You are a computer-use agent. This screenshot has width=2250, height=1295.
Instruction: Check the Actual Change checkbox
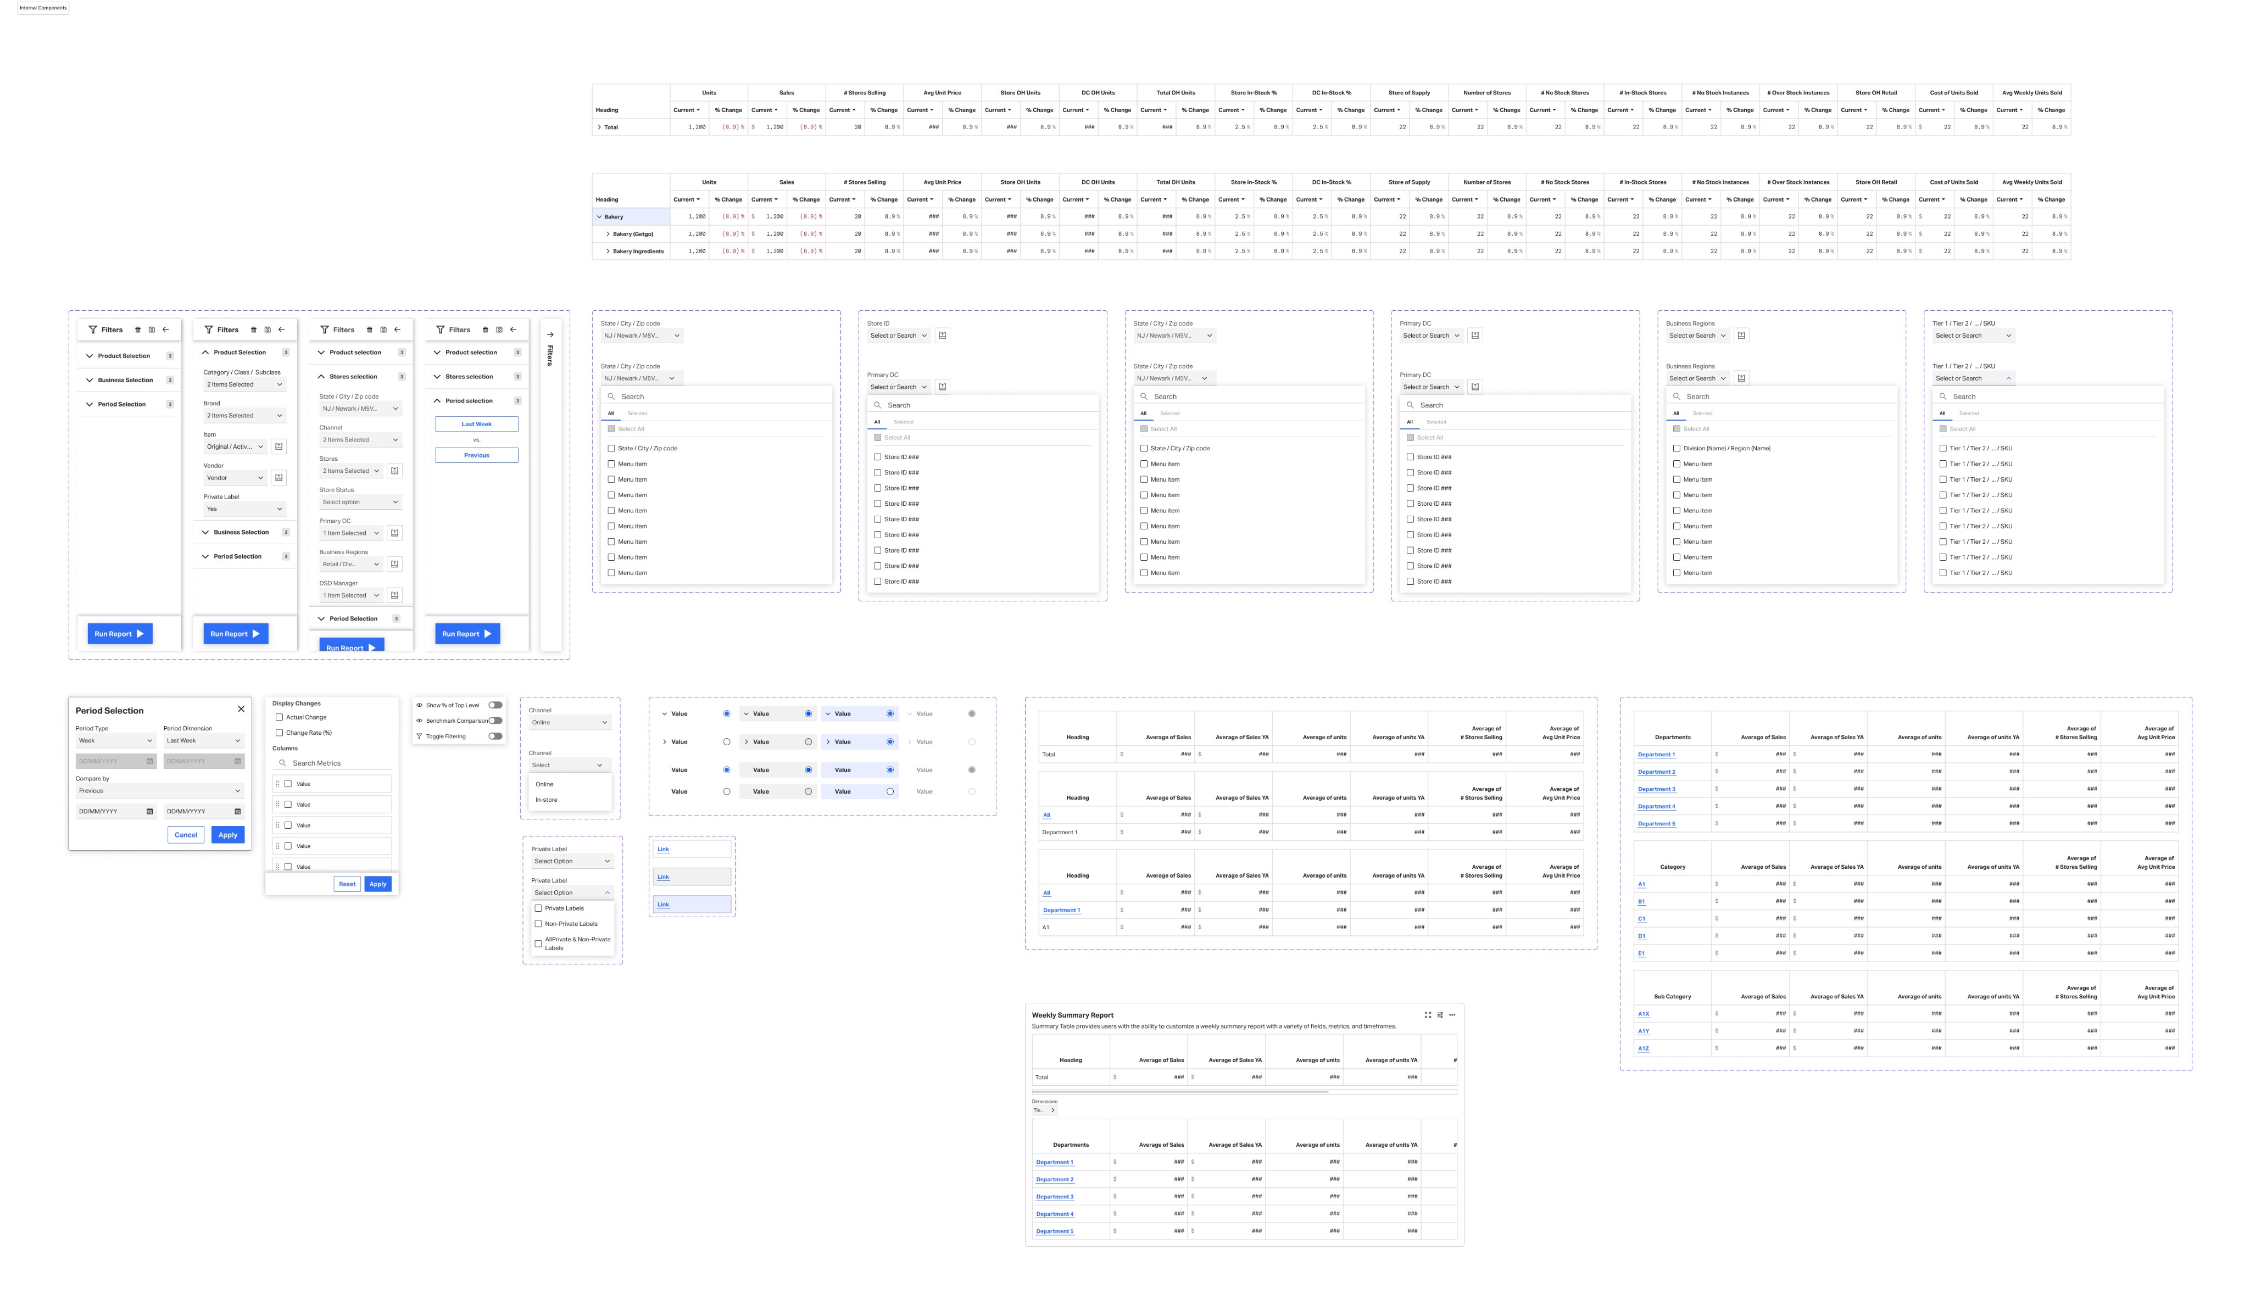[279, 717]
